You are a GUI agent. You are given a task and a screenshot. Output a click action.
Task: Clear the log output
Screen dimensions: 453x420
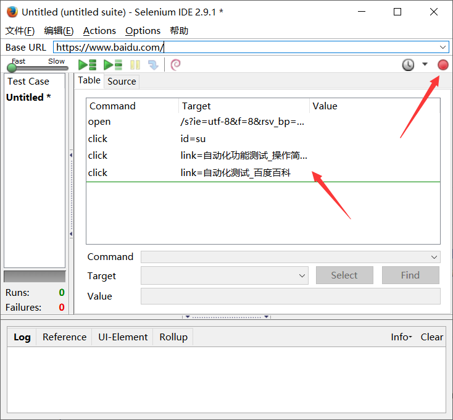click(x=431, y=337)
